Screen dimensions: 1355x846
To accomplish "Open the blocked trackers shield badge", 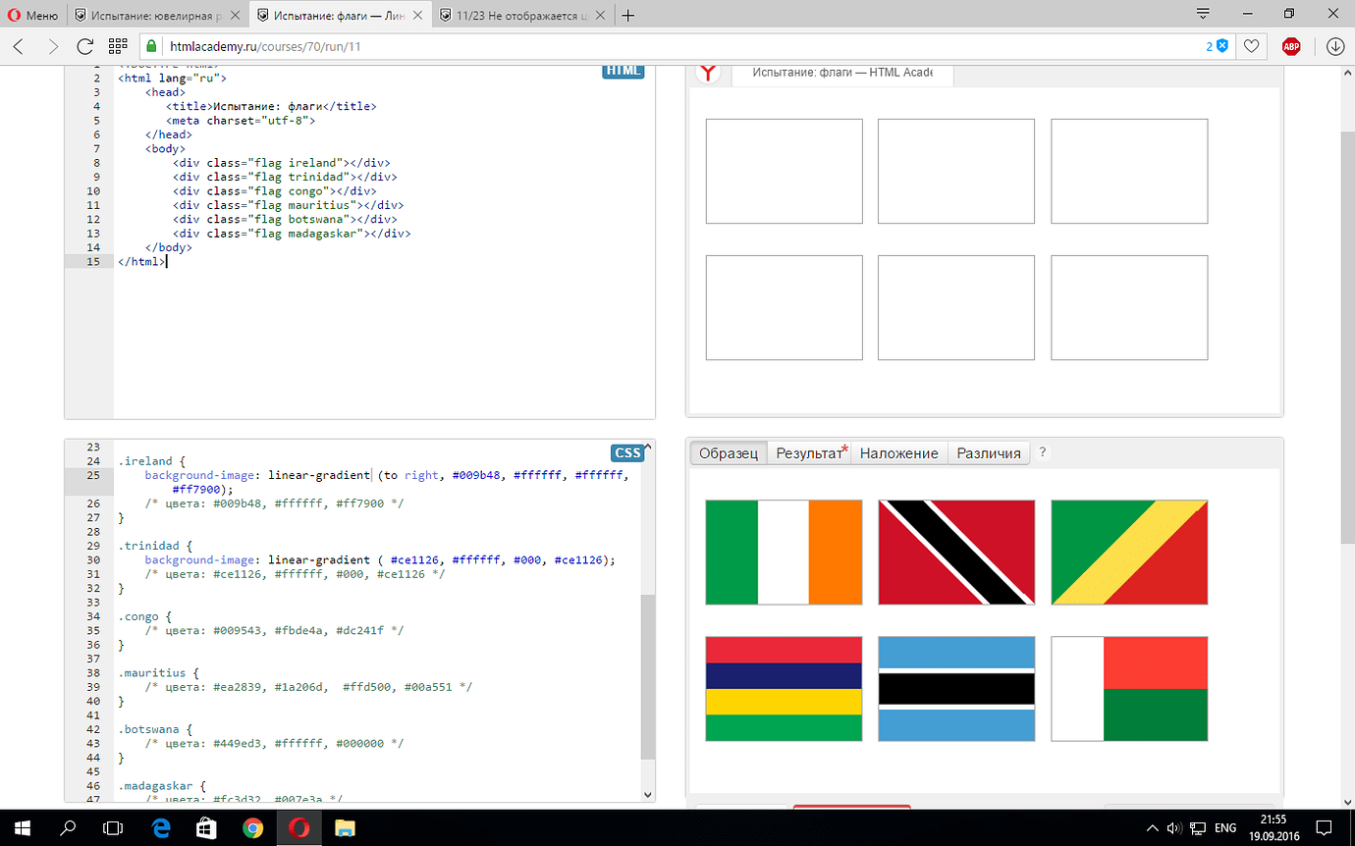I will click(x=1219, y=46).
